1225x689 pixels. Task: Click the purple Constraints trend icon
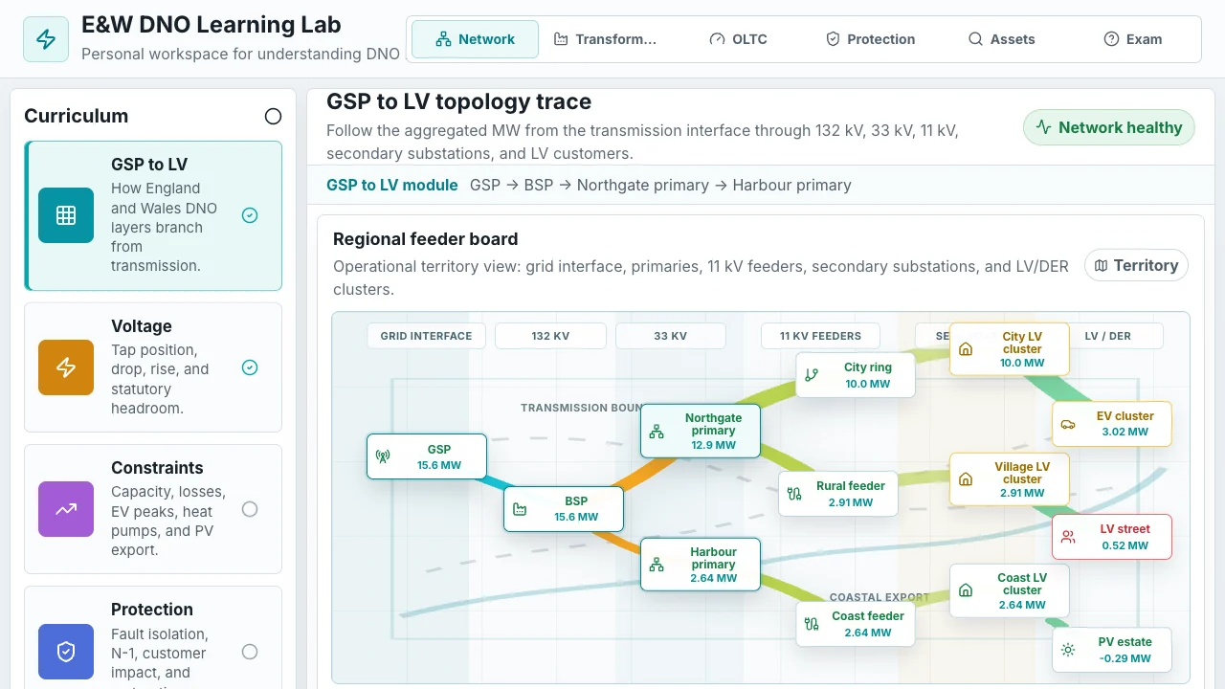(66, 509)
